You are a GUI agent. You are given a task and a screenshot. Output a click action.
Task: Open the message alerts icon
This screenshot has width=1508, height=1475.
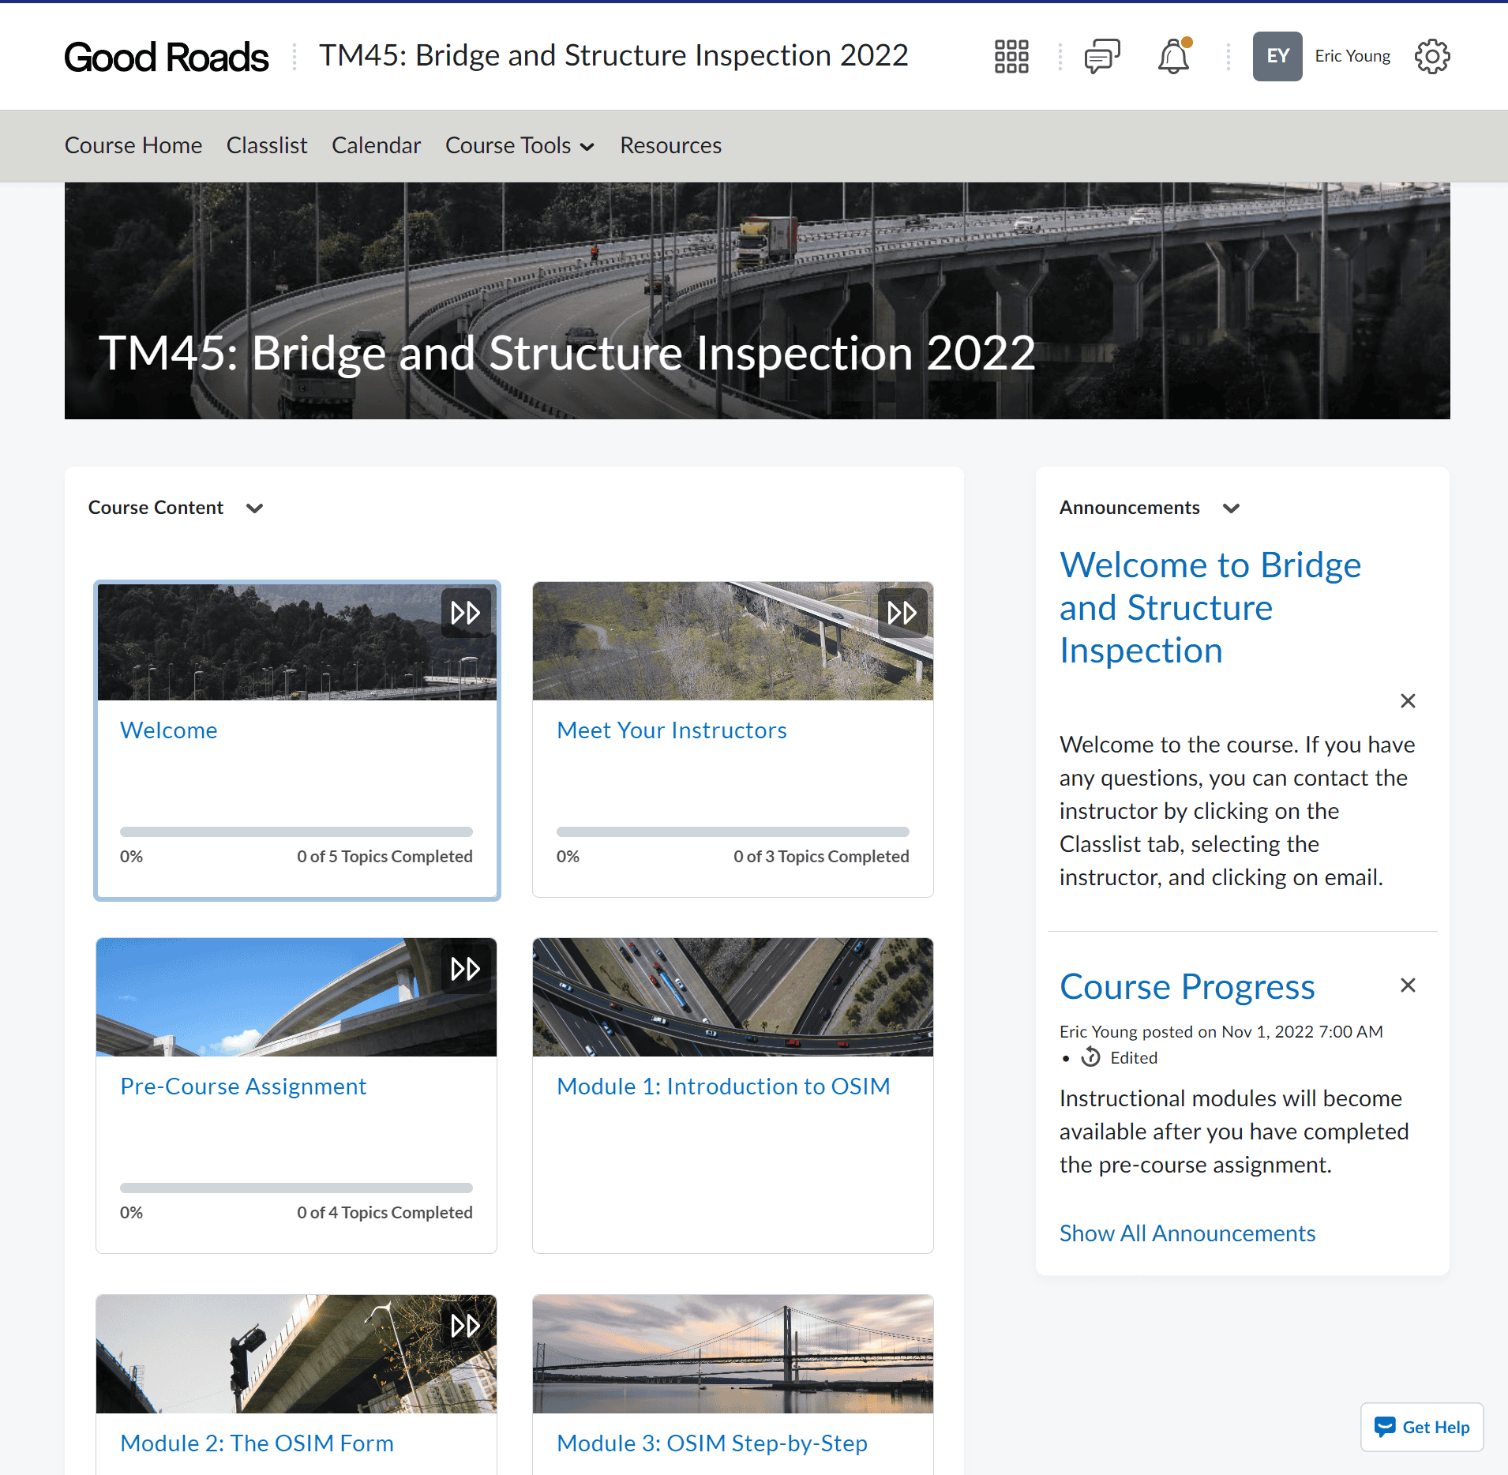click(1101, 56)
